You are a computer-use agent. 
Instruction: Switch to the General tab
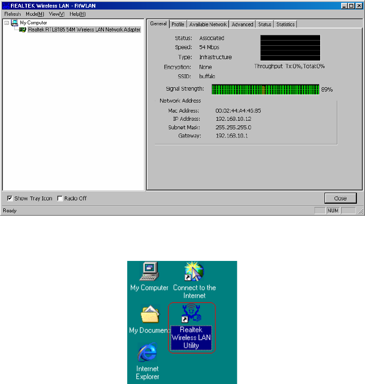(x=158, y=24)
